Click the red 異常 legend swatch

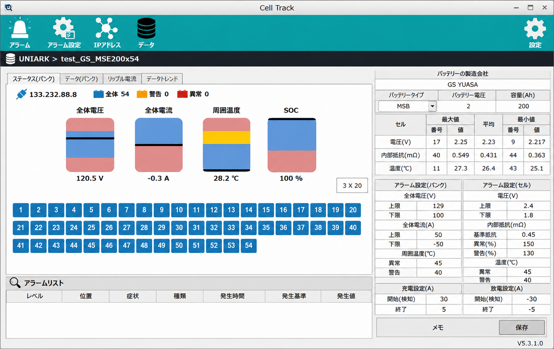coord(182,94)
